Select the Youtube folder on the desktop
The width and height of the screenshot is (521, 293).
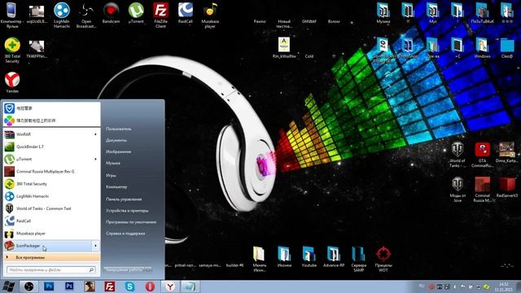(309, 257)
